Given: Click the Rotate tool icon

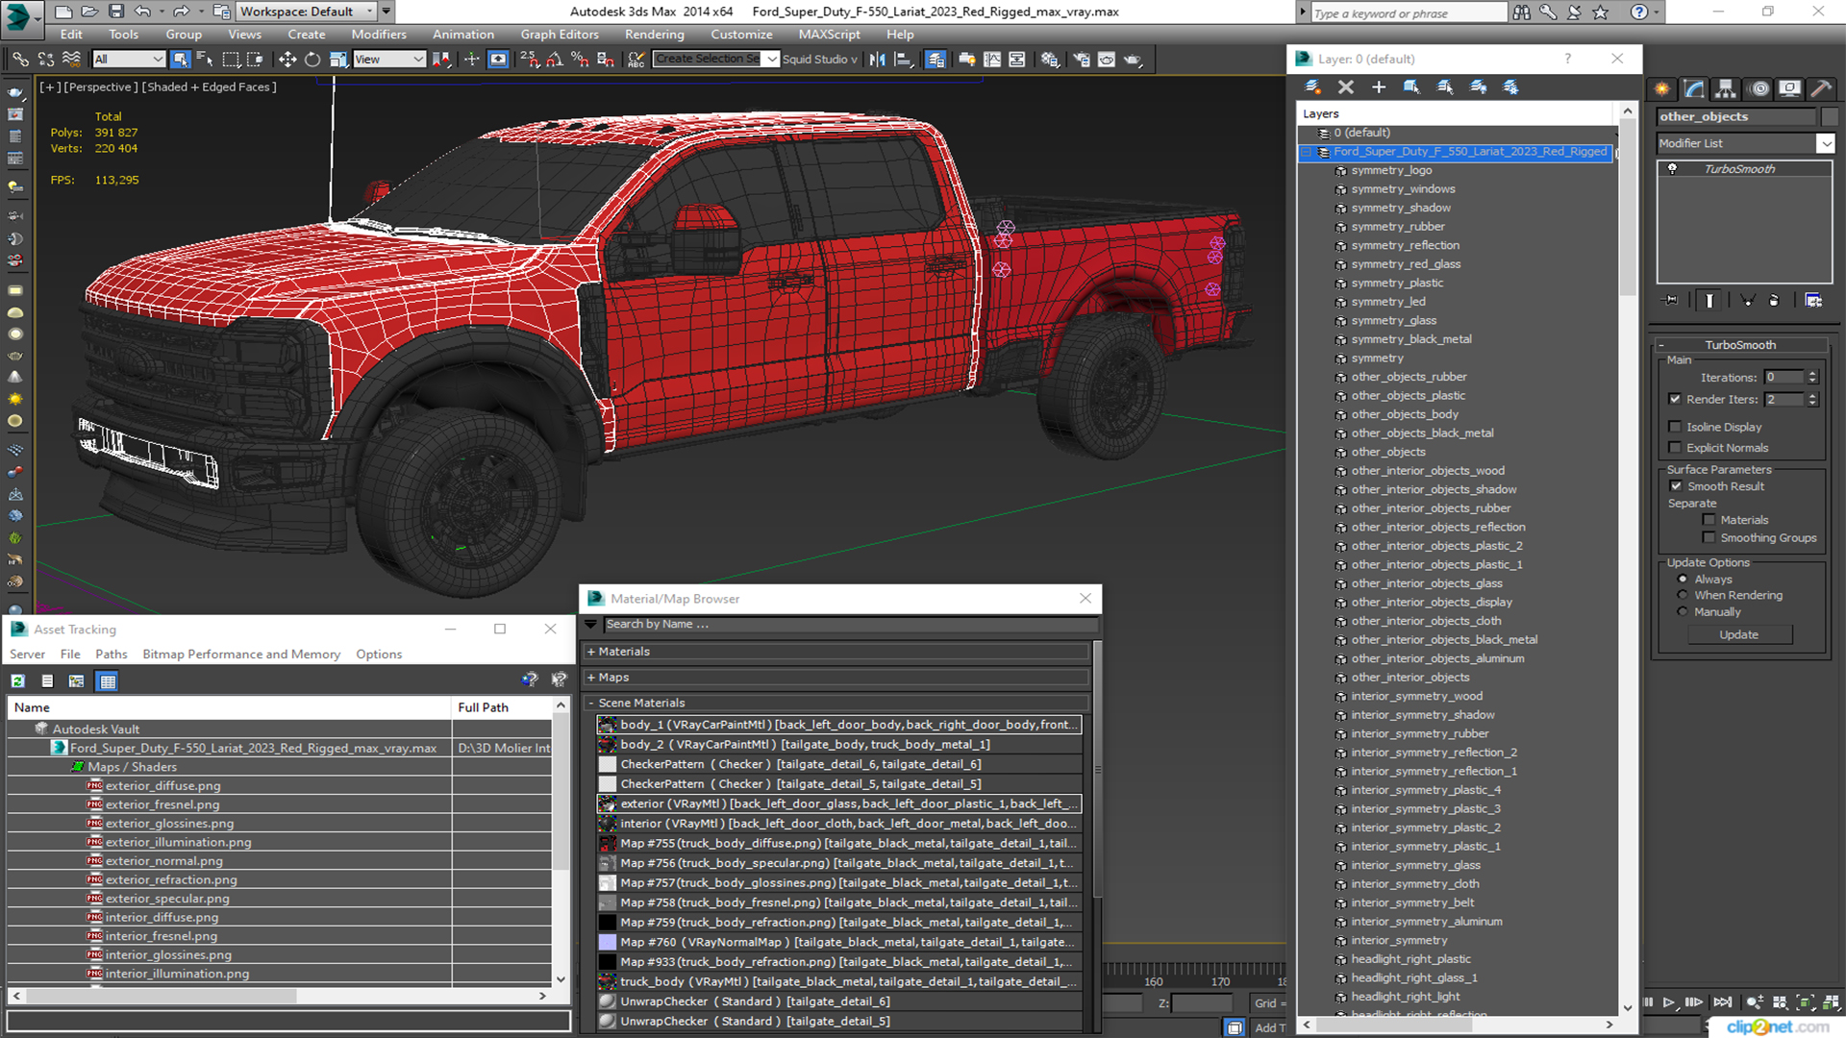Looking at the screenshot, I should [312, 60].
